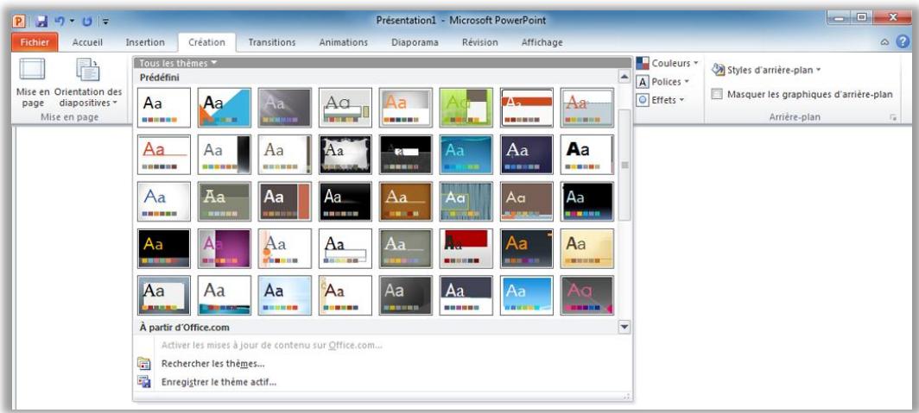Apply the bright blue theme with white Aa
This screenshot has height=413, width=919.
click(526, 296)
